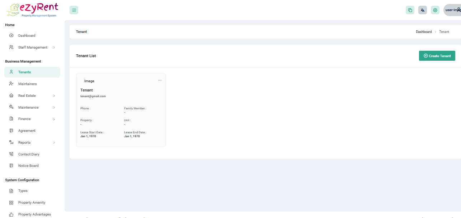461x218 pixels.
Task: Click the Dashboard sidebar icon
Action: point(11,36)
